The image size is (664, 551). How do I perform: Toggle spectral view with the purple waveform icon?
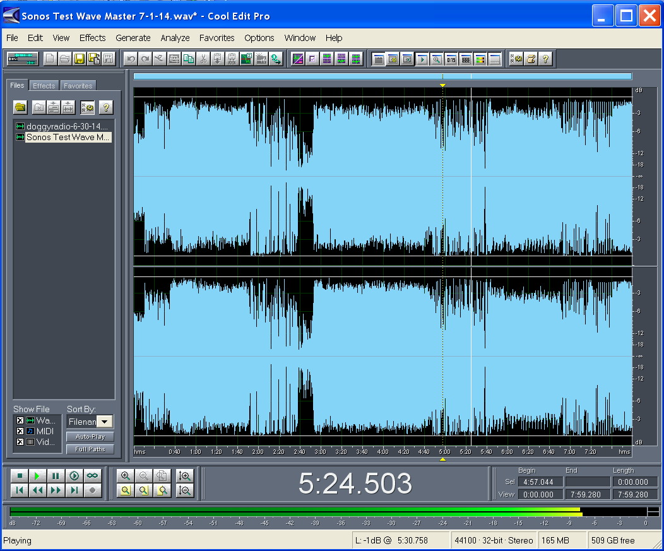click(x=298, y=59)
